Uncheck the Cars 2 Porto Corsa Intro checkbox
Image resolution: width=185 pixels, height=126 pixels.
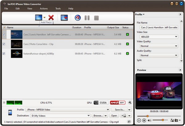click(x=4, y=44)
